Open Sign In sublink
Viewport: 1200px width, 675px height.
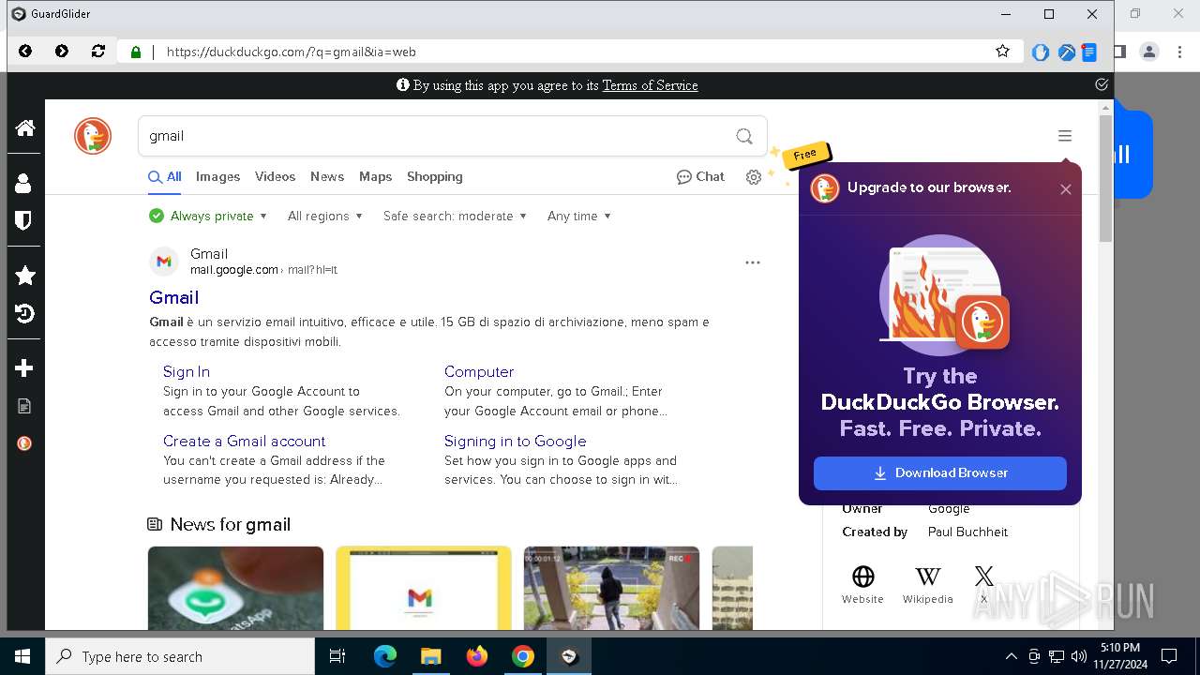point(187,371)
